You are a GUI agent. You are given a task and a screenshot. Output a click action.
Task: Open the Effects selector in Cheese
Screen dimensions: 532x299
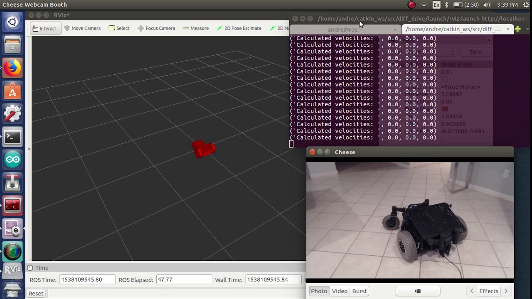(x=489, y=291)
